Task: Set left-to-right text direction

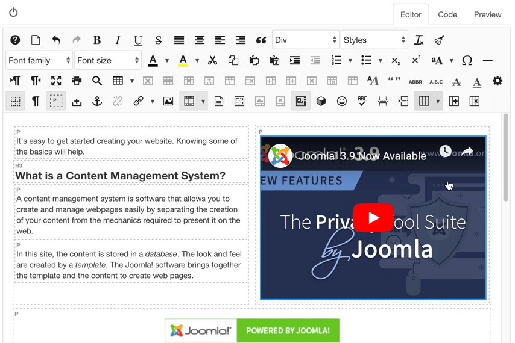Action: click(x=15, y=81)
